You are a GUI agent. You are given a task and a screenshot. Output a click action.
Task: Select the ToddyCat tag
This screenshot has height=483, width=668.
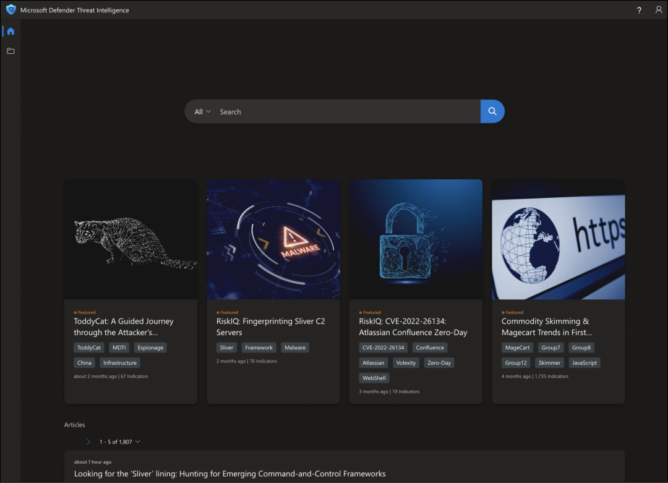tap(89, 348)
